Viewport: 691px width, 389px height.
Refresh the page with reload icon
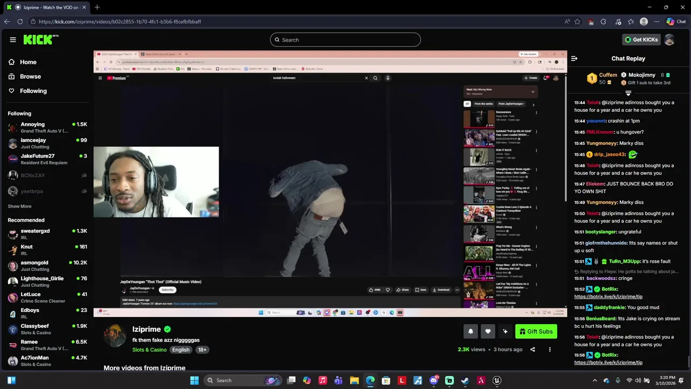tap(20, 22)
